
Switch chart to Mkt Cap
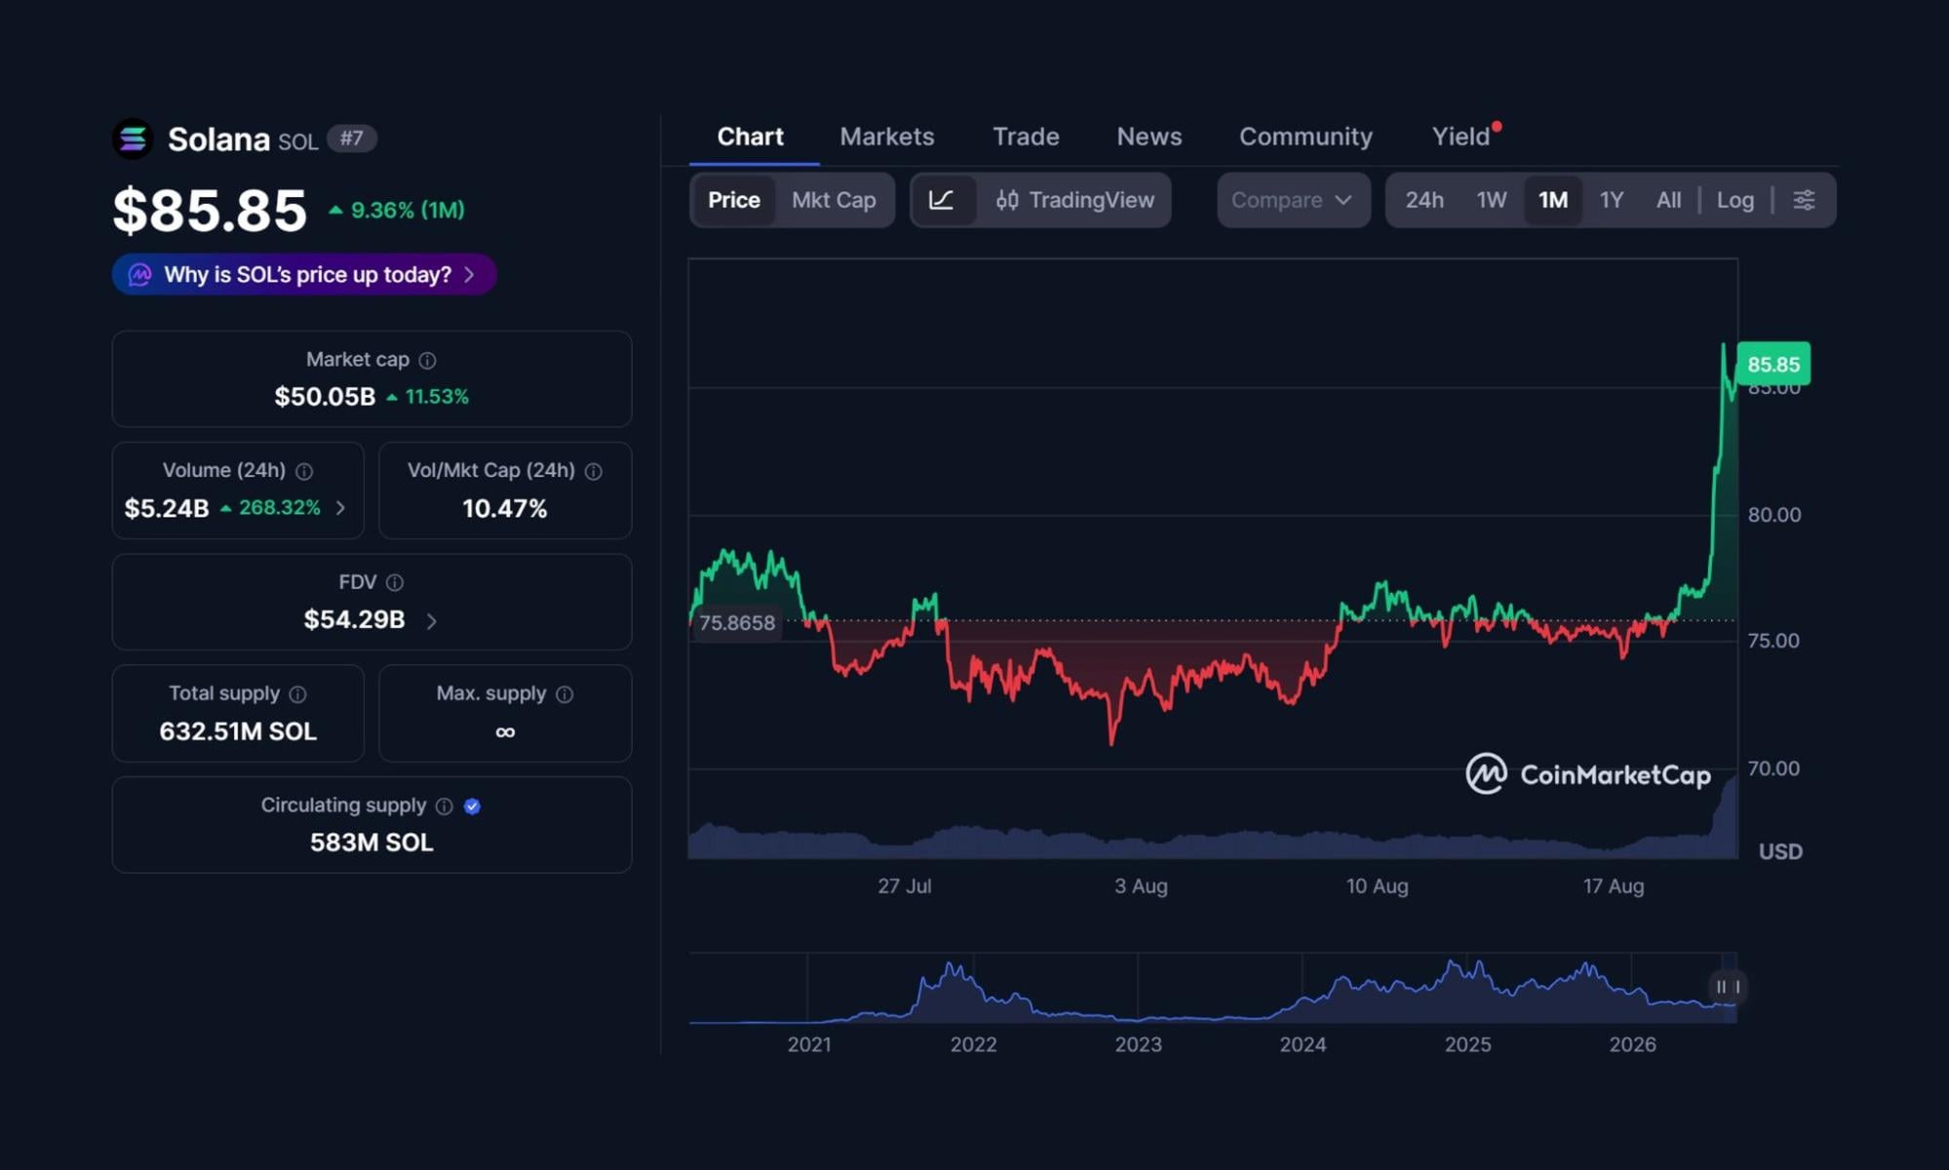pyautogui.click(x=834, y=200)
